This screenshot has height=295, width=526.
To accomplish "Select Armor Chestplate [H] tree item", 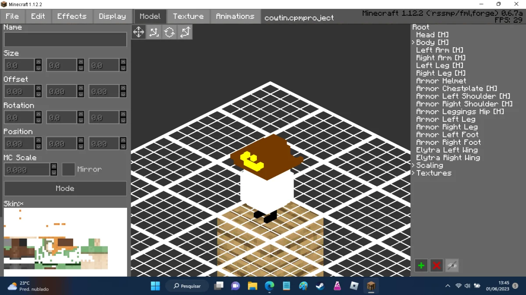I will click(x=457, y=89).
